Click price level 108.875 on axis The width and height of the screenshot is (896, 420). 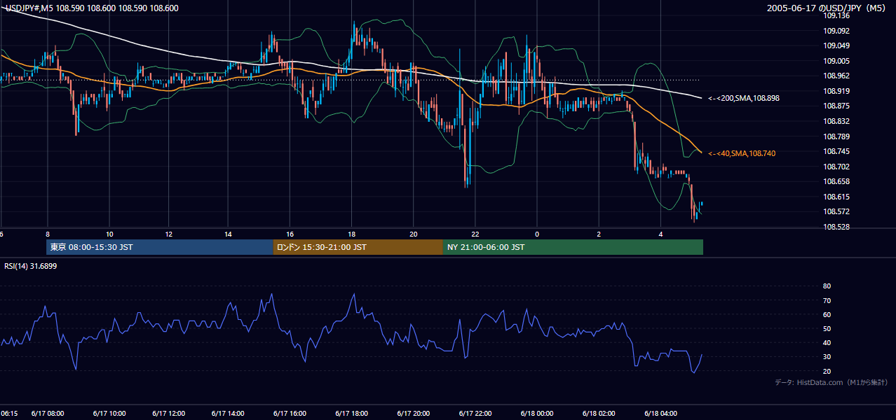[x=836, y=106]
